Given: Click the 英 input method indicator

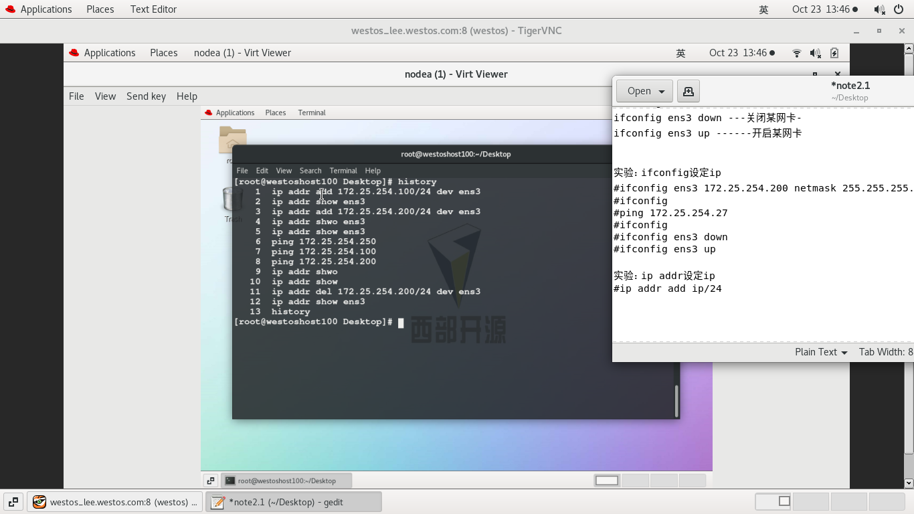Looking at the screenshot, I should (763, 9).
